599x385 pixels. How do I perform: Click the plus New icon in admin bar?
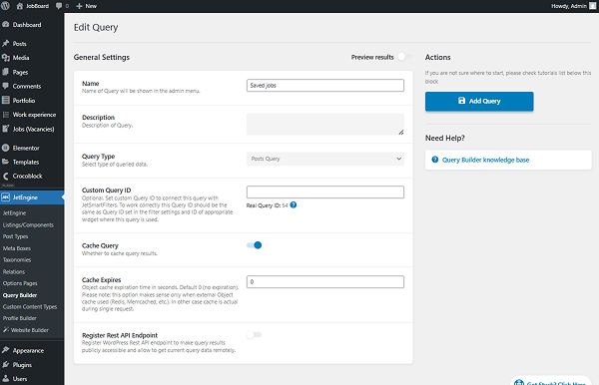point(80,6)
